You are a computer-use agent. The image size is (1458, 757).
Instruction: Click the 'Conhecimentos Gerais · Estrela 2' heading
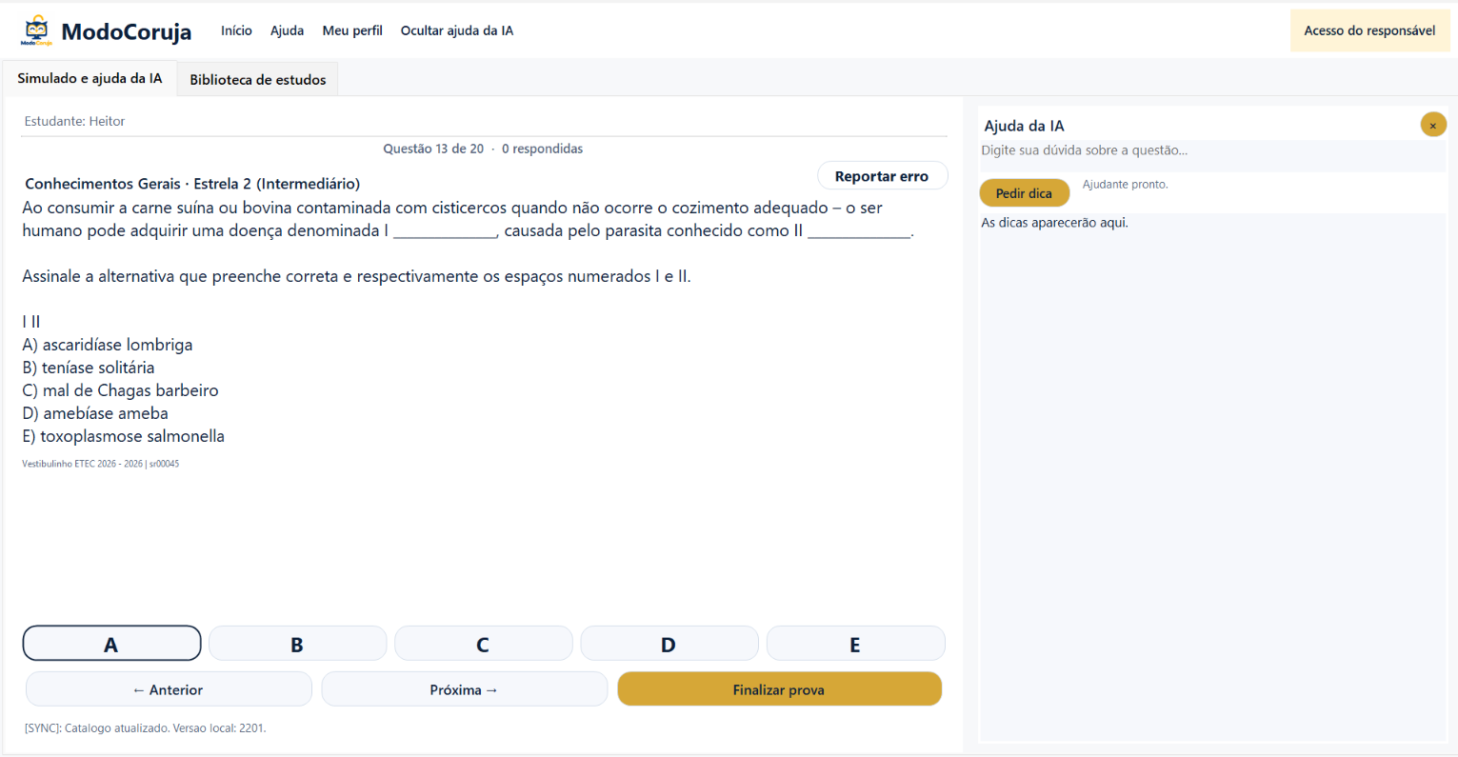tap(192, 184)
